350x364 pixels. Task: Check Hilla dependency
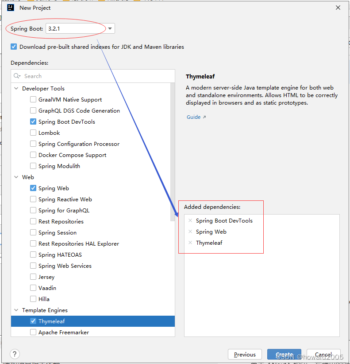click(33, 299)
